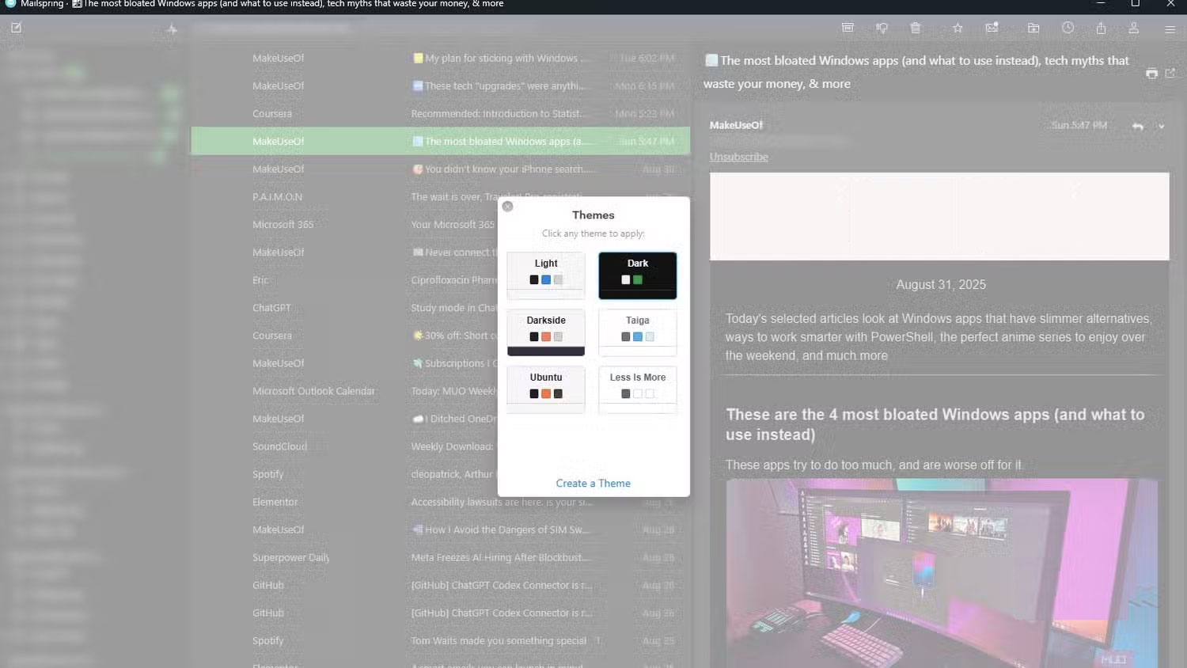Click the Unsubscribe link
The width and height of the screenshot is (1187, 668).
click(738, 157)
